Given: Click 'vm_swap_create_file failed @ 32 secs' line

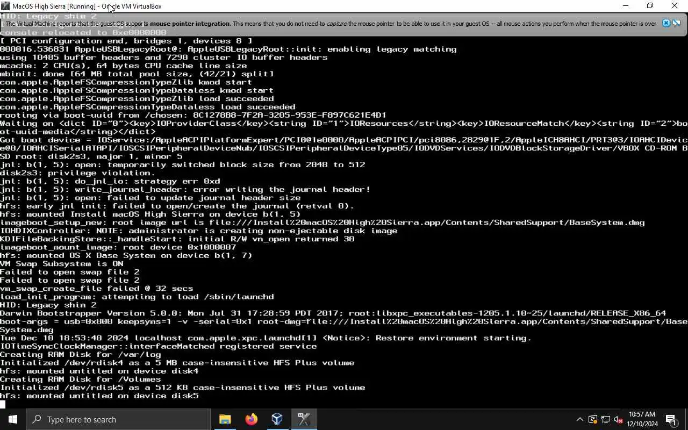Looking at the screenshot, I should tap(96, 288).
